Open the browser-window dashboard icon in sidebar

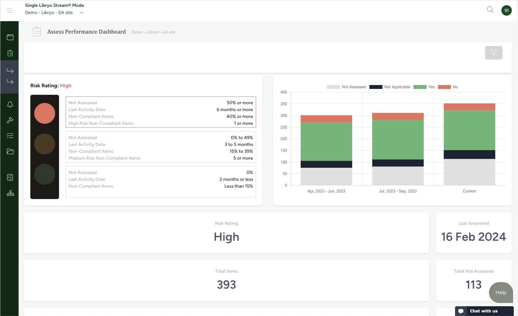(10, 37)
